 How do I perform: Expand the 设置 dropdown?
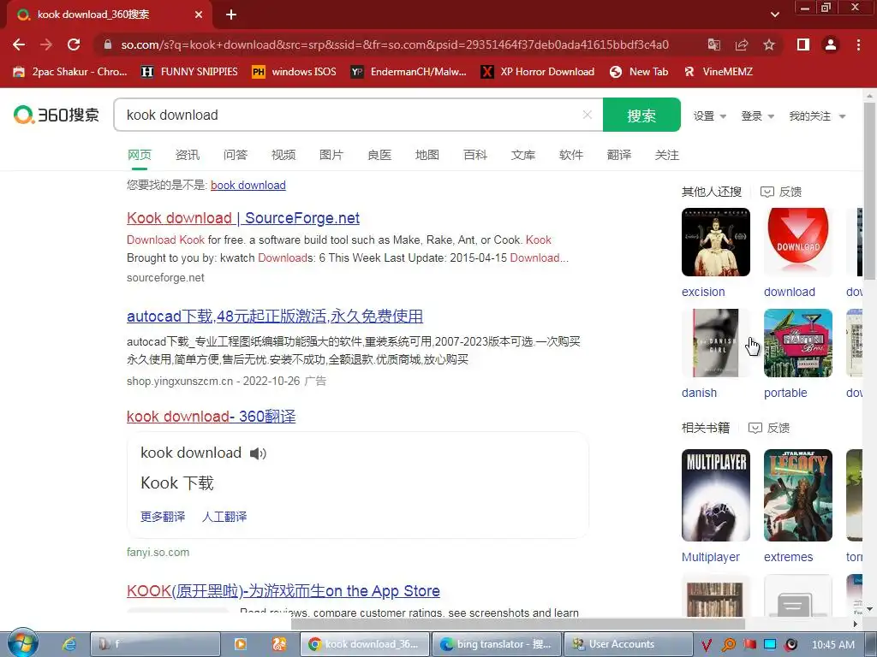[x=710, y=116]
